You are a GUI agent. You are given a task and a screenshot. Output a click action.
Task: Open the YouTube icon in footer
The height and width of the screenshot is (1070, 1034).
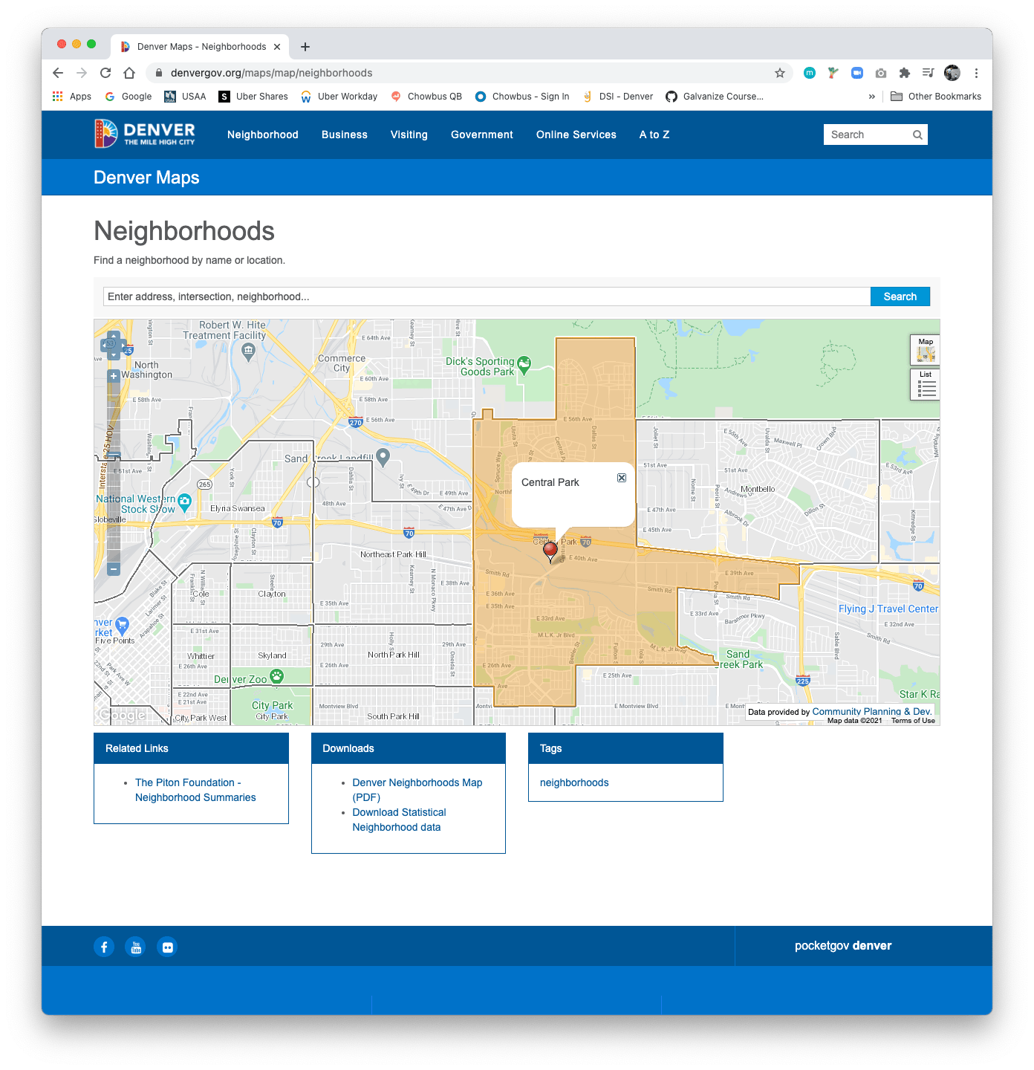(136, 947)
